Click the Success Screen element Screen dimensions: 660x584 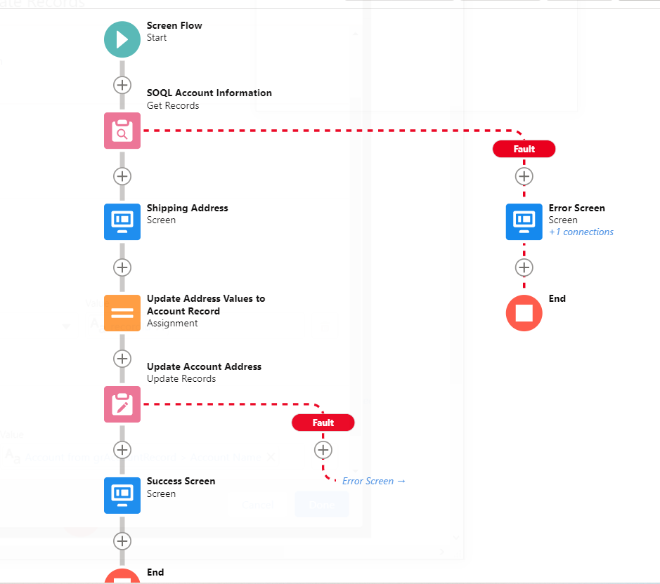point(122,496)
